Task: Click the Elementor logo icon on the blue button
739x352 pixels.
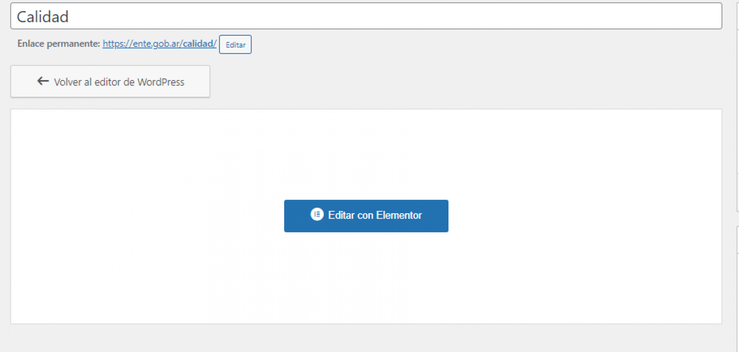Action: (317, 215)
